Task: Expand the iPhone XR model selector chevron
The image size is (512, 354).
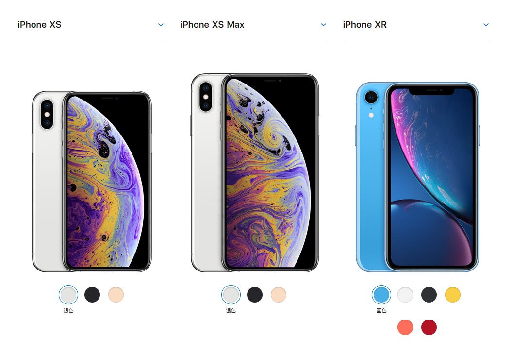Action: coord(486,25)
